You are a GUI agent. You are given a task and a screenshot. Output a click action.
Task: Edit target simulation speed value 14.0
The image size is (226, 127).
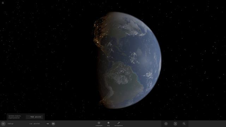point(34,117)
